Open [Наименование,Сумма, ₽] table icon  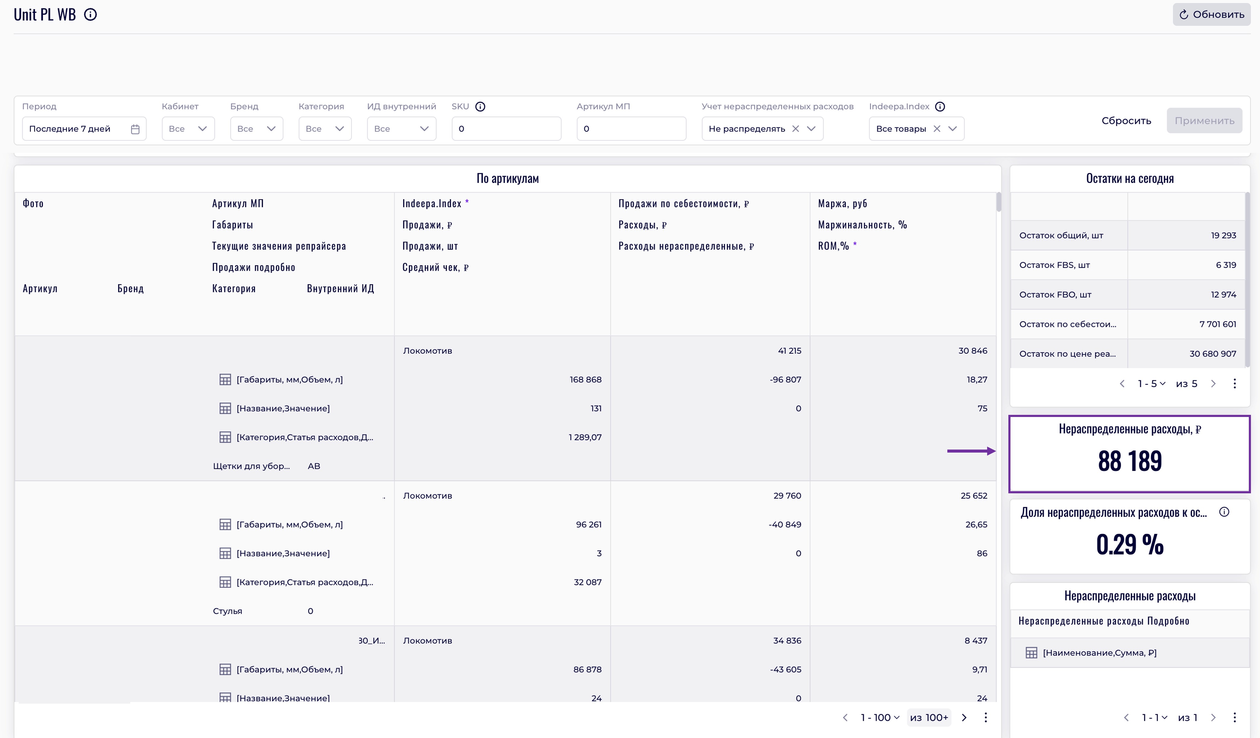[x=1031, y=653]
